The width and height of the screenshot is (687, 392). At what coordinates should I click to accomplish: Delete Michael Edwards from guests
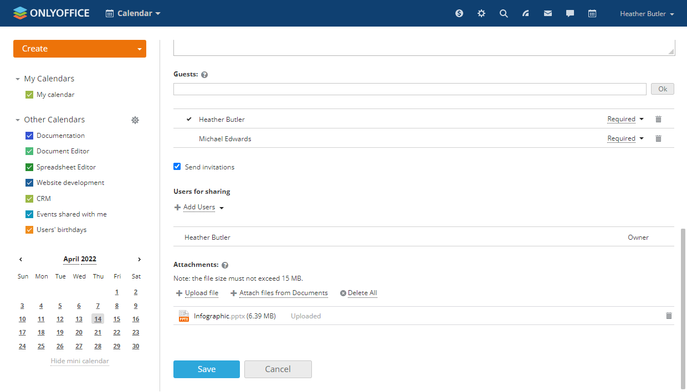pyautogui.click(x=658, y=138)
